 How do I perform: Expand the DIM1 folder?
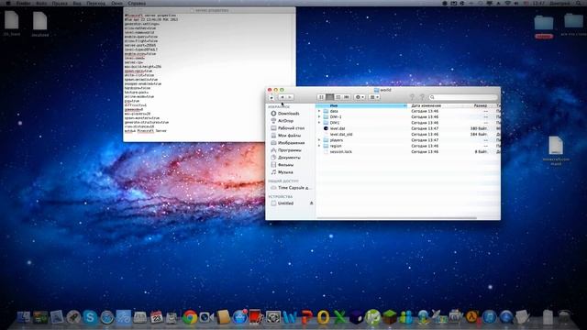[x=319, y=123]
